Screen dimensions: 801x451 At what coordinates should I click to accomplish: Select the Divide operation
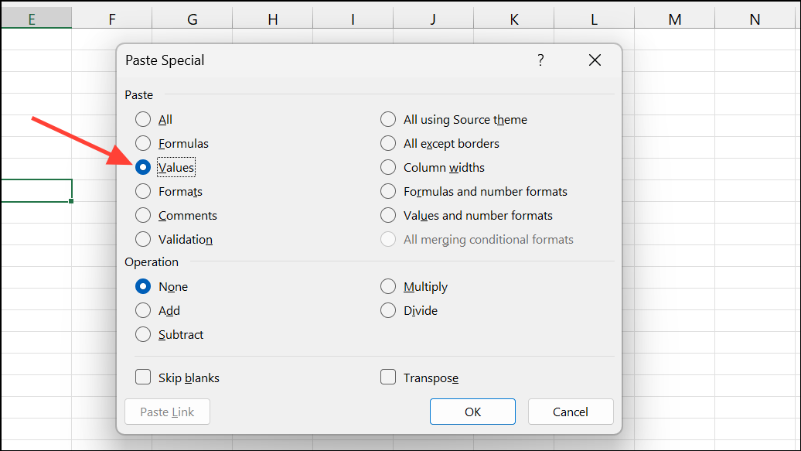[x=388, y=310]
